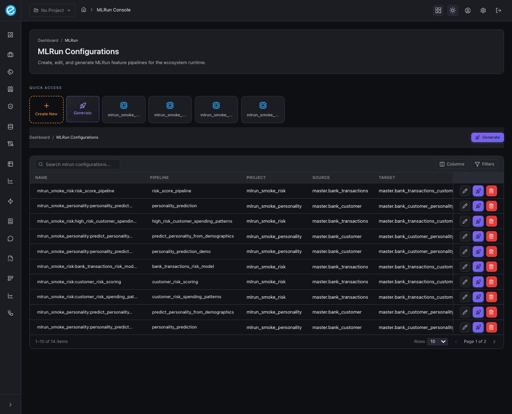Viewport: 512px width, 414px height.
Task: Click the edit pencil icon for risk_score_pipeline
Action: tap(465, 191)
